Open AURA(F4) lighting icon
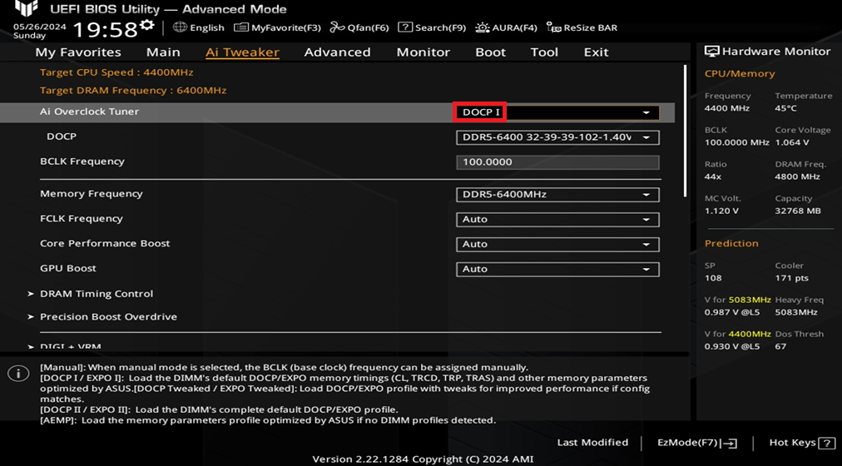 [483, 27]
